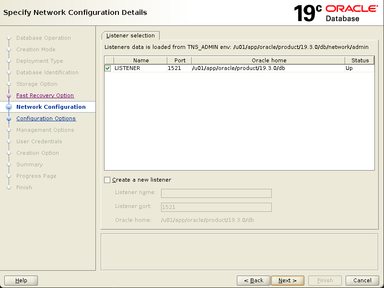Image resolution: width=384 pixels, height=288 pixels.
Task: Uncheck the LISTENER row checkbox
Action: click(x=108, y=69)
